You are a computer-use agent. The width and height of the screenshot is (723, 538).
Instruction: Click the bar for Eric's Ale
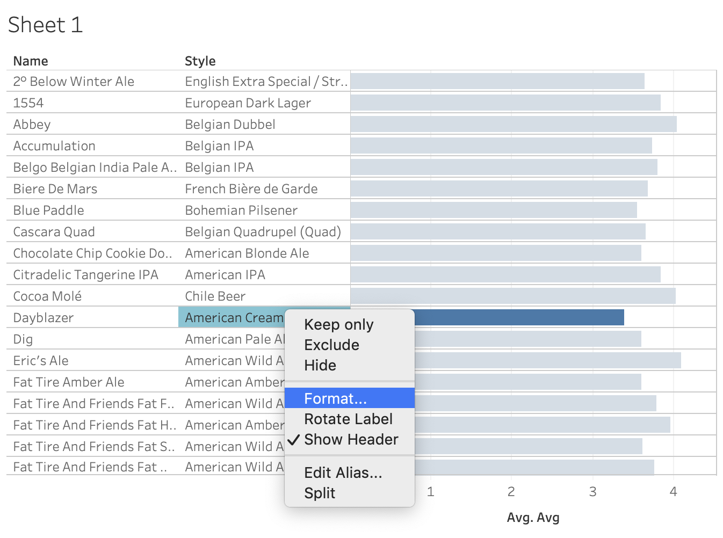[x=548, y=360]
